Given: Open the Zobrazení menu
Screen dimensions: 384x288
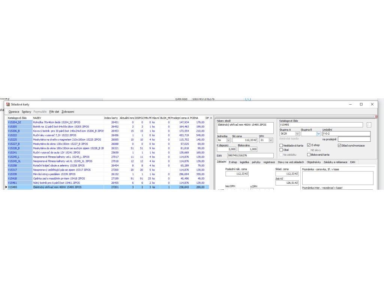Looking at the screenshot, I should (68, 112).
